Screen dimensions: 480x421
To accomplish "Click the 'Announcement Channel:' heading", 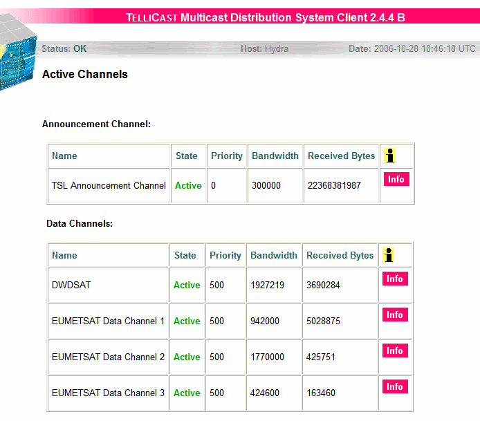I will [x=96, y=124].
